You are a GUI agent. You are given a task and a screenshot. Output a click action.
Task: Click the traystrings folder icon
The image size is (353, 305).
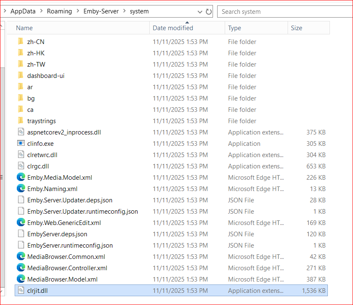(x=21, y=121)
